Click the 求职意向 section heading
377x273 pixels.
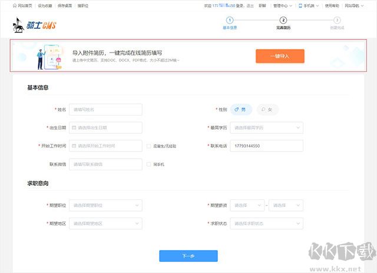[x=38, y=183]
